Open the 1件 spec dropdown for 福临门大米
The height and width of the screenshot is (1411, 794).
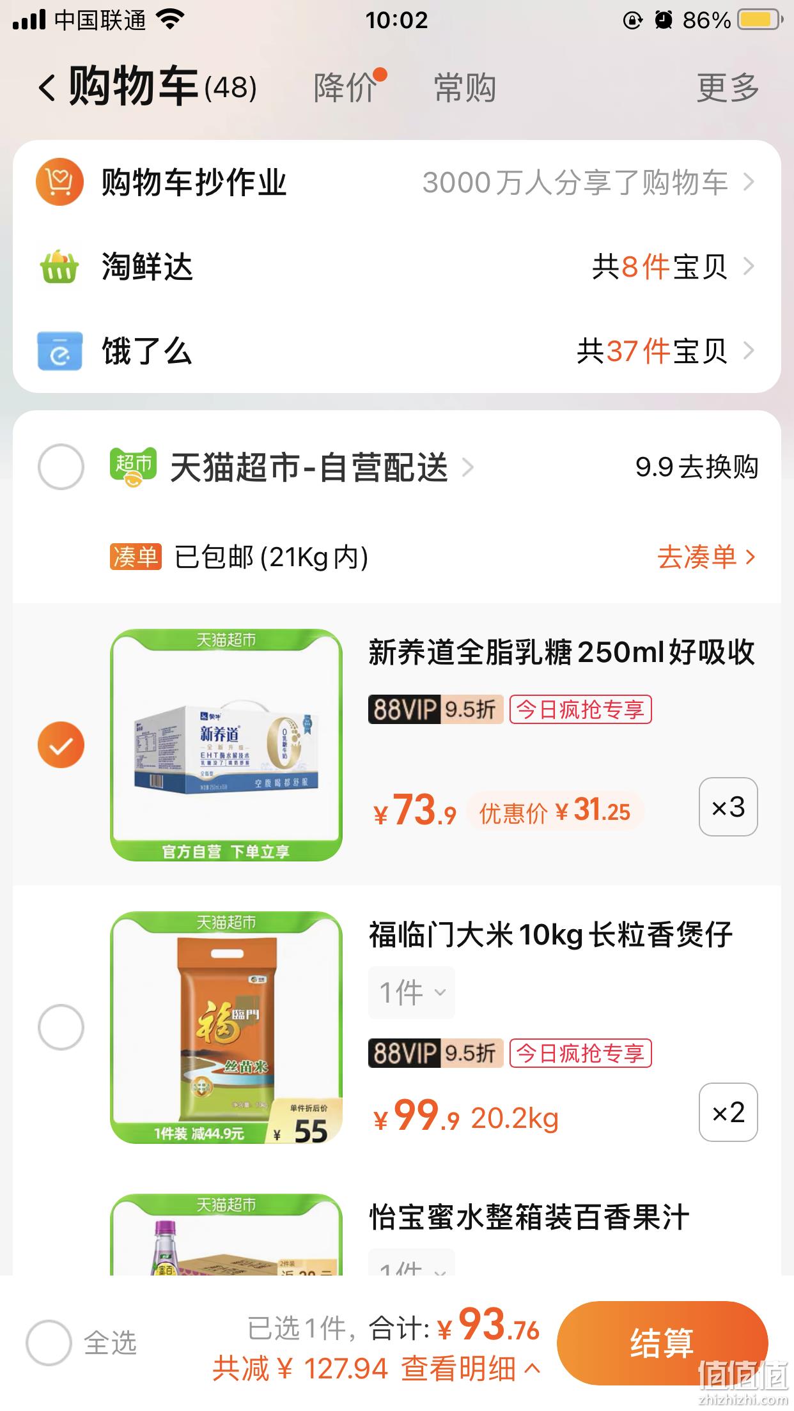412,992
